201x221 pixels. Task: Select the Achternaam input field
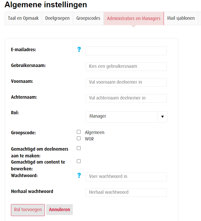pyautogui.click(x=126, y=98)
